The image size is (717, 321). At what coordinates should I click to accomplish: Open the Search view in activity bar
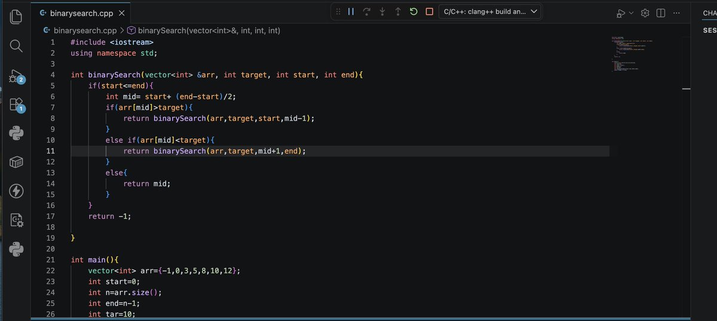click(17, 46)
